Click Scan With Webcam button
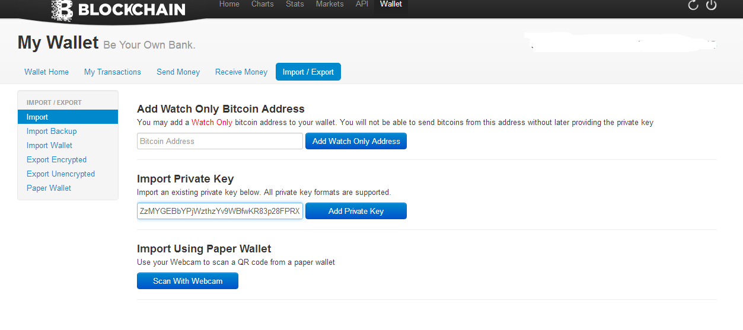This screenshot has width=743, height=330. coord(187,281)
